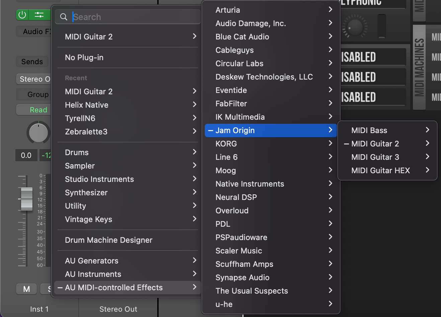This screenshot has width=441, height=317.
Task: Open the Scuffham Amps submenu
Action: [271, 264]
